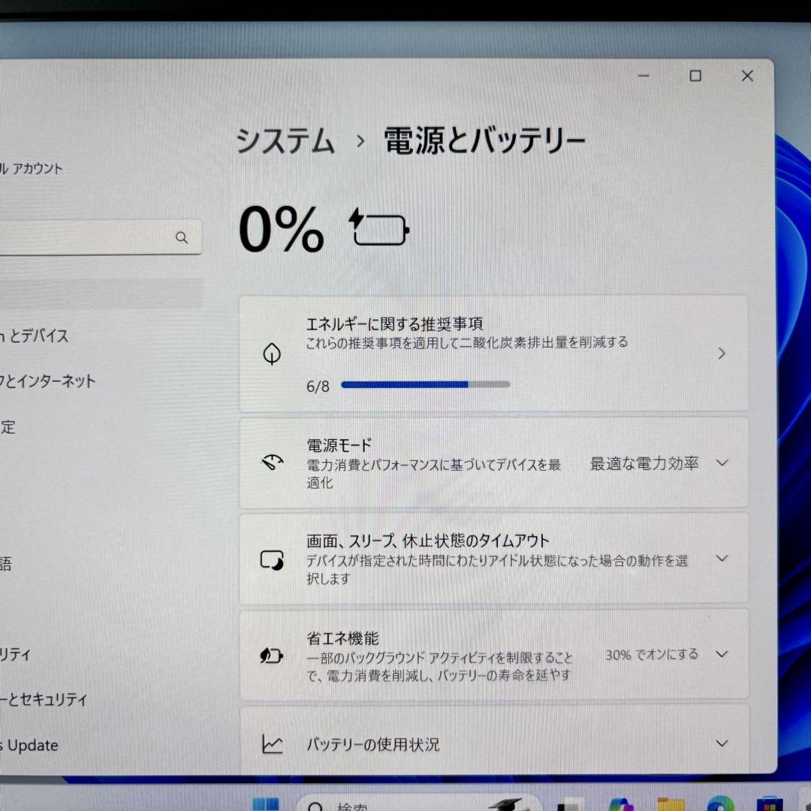Click the 6/8 energy recommendations progress bar
Image resolution: width=811 pixels, height=811 pixels.
tap(426, 384)
